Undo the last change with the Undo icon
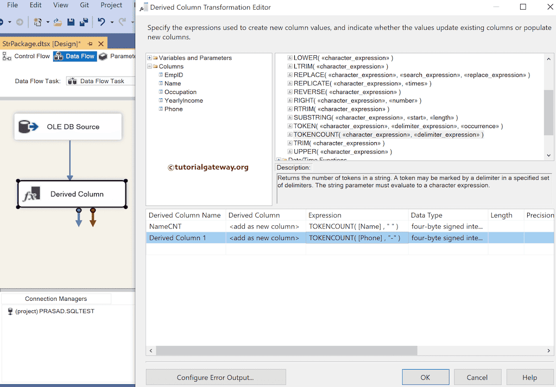Screen dimensions: 556x387 101,22
